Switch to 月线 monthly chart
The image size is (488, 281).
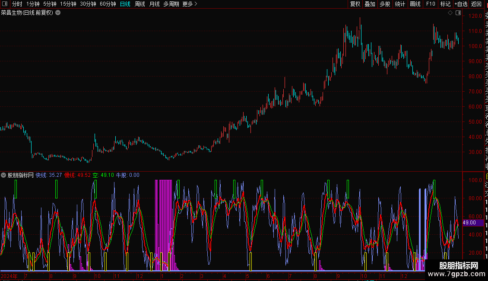tap(154, 4)
